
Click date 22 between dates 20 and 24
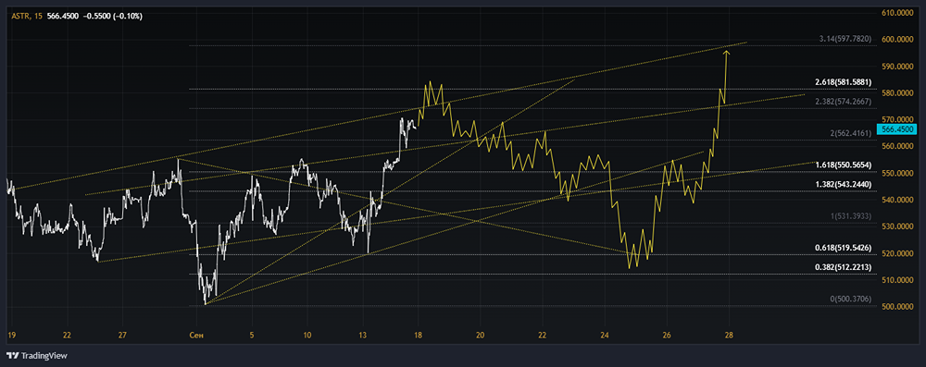tap(542, 336)
